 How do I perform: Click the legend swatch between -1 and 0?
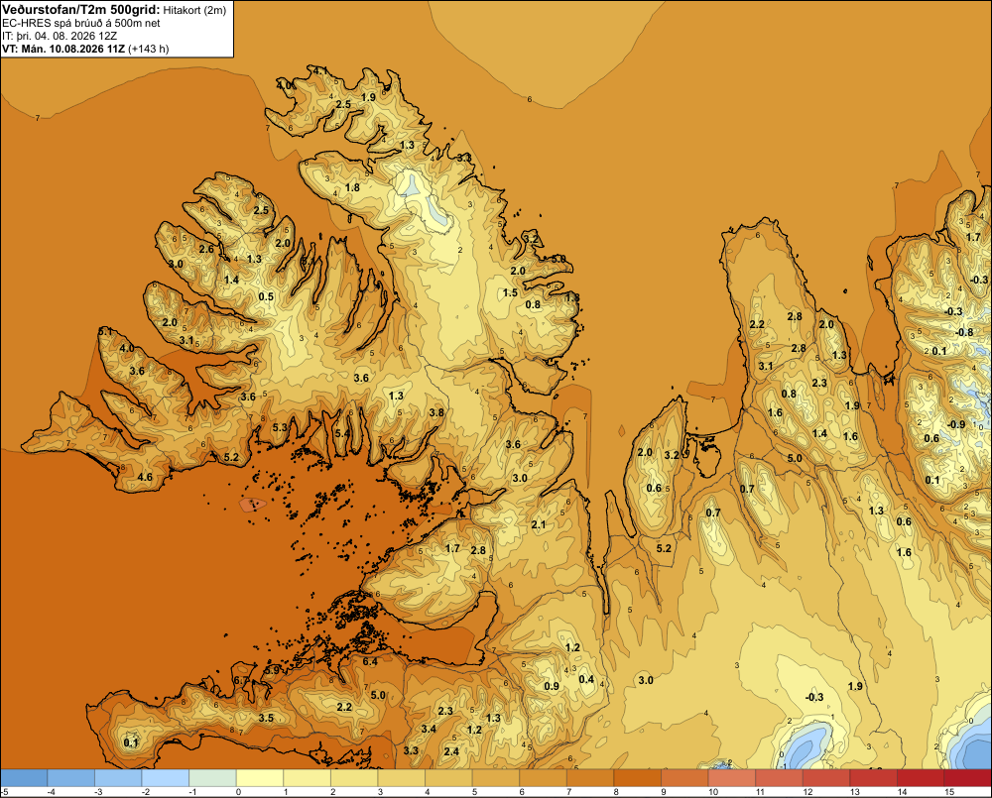(212, 777)
